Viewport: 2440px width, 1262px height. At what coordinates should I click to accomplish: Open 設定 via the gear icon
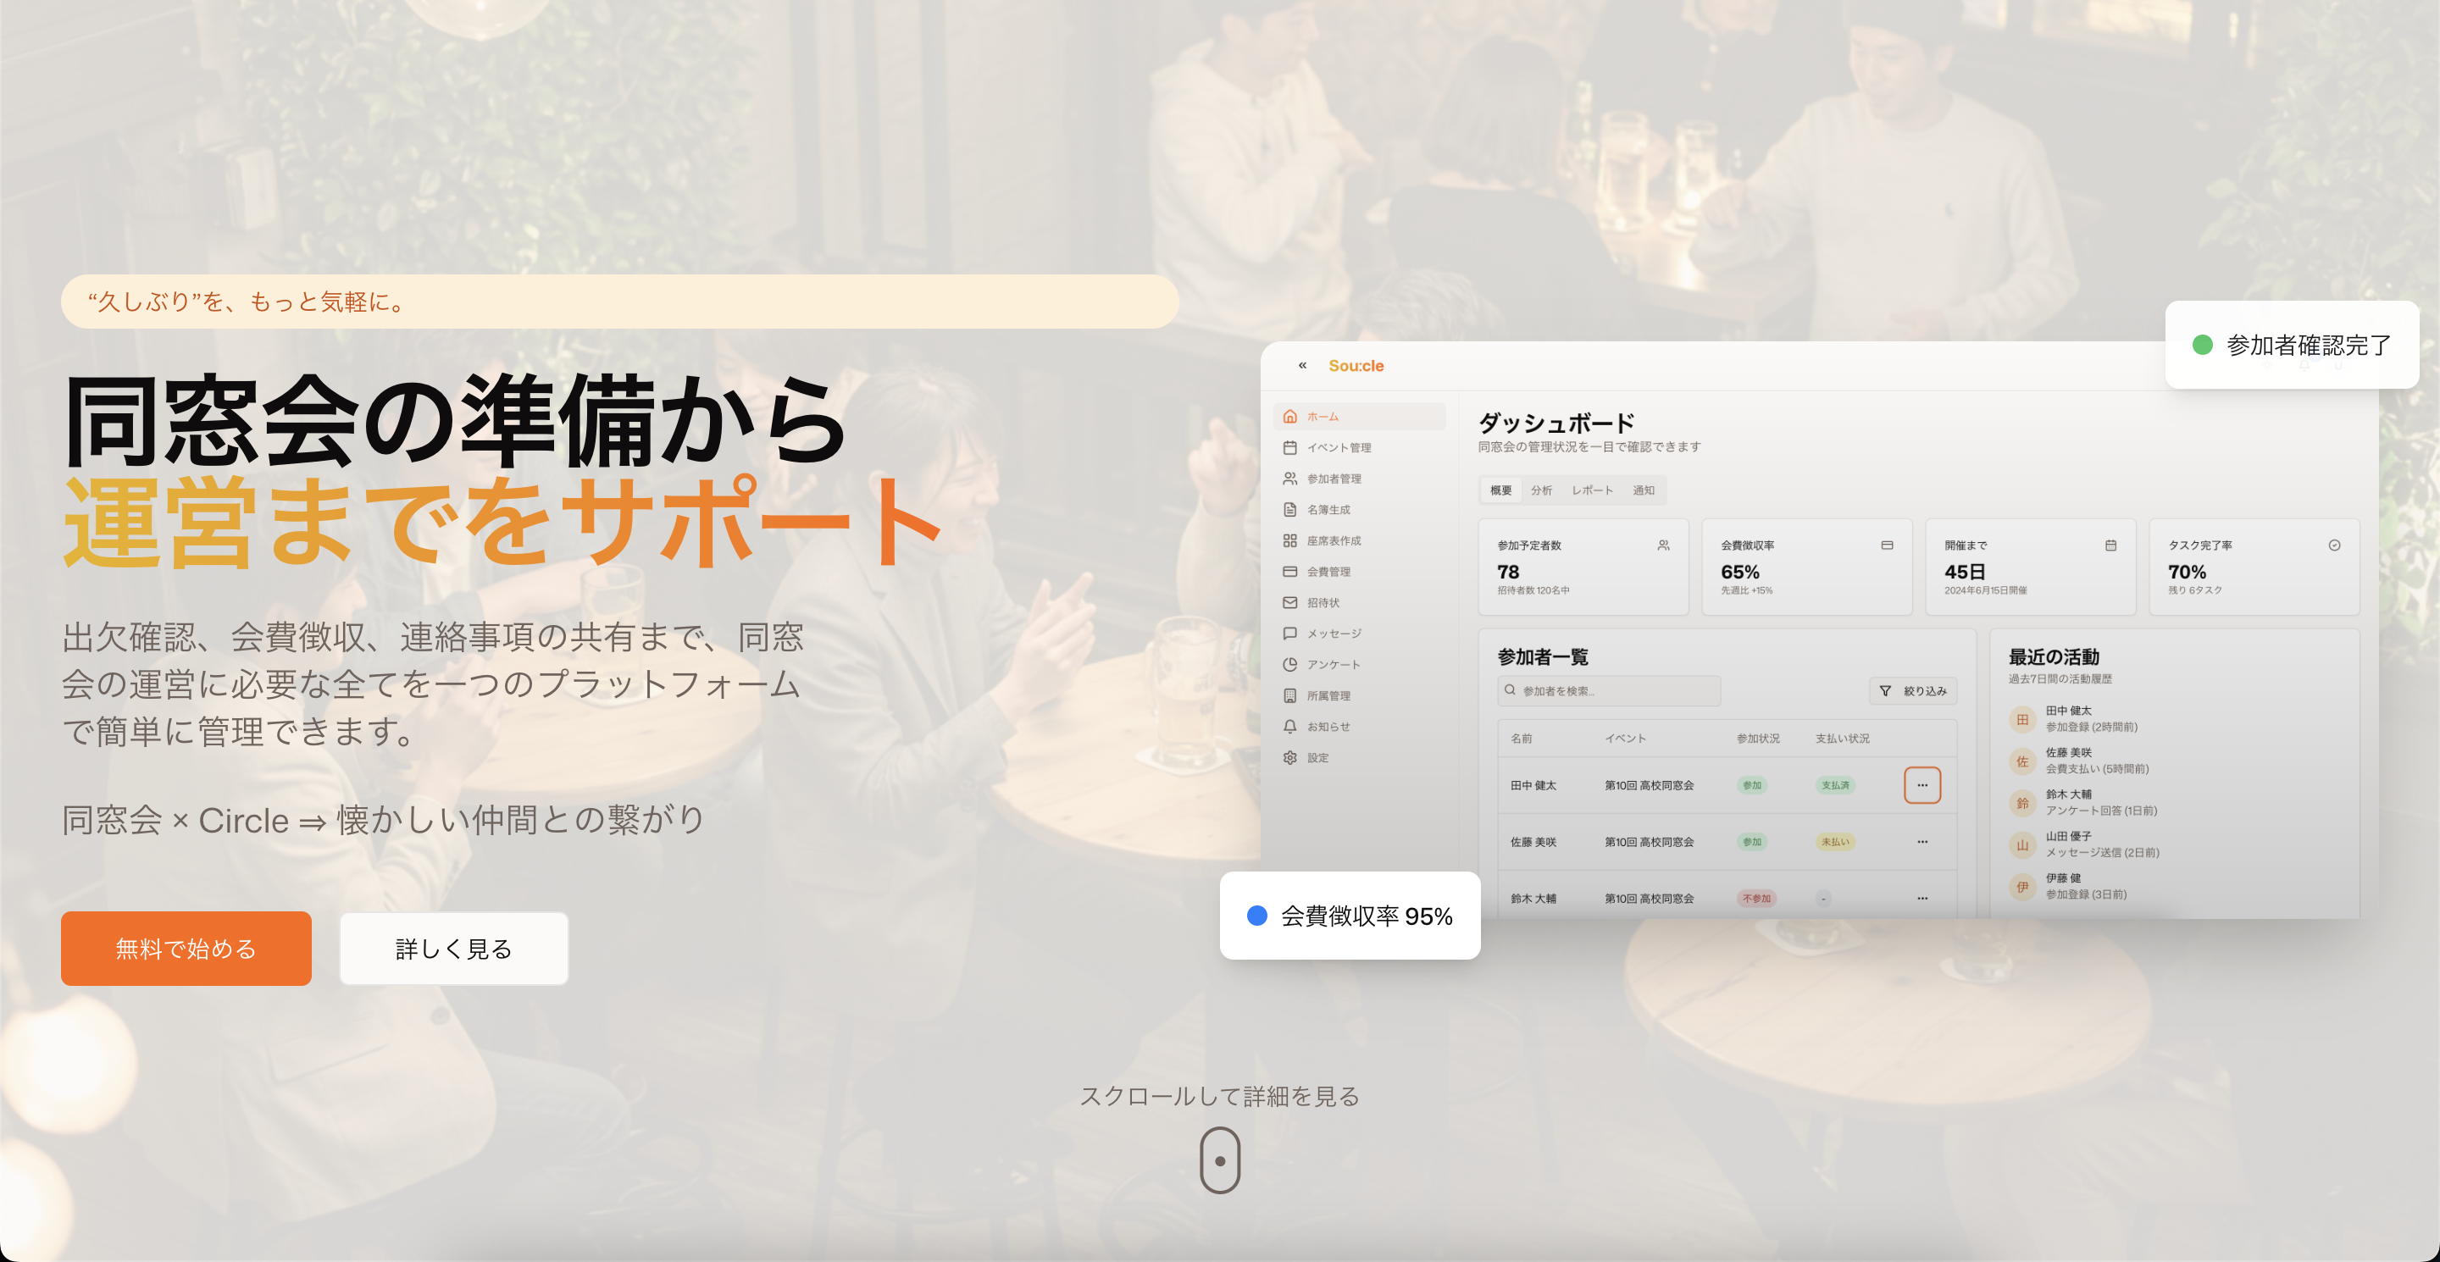1317,757
